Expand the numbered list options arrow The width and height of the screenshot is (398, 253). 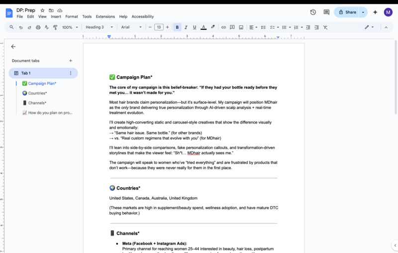[302, 27]
